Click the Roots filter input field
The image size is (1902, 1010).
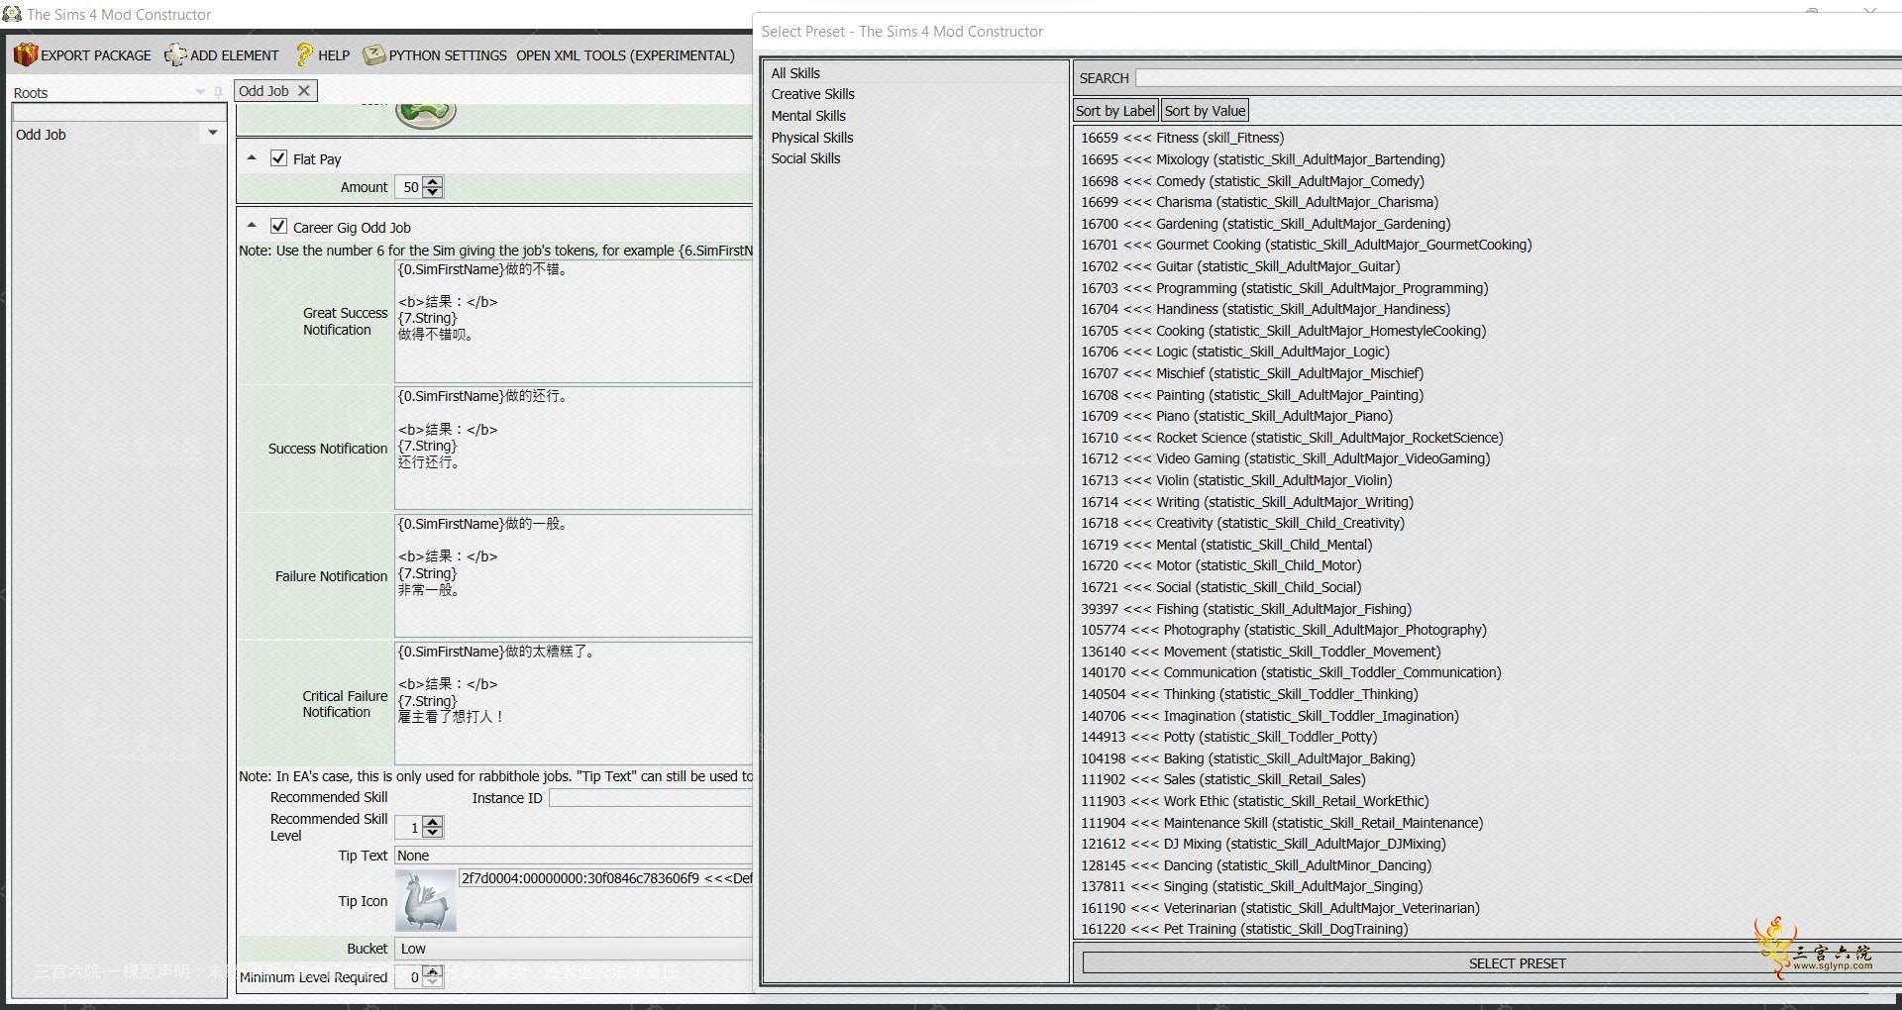[x=120, y=113]
